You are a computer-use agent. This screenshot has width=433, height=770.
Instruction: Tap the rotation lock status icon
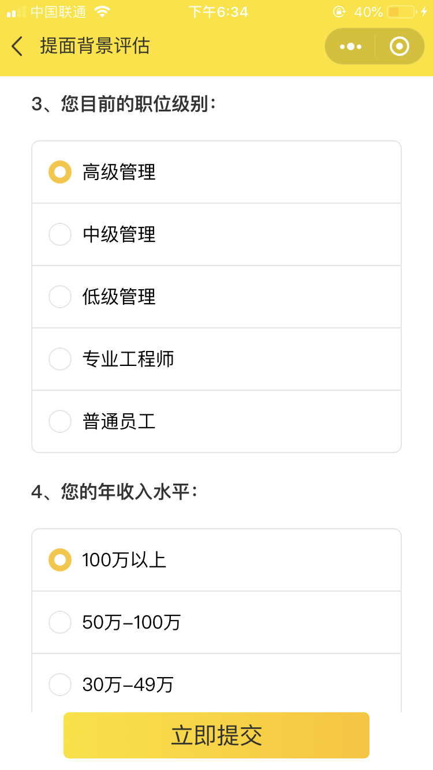pos(339,12)
